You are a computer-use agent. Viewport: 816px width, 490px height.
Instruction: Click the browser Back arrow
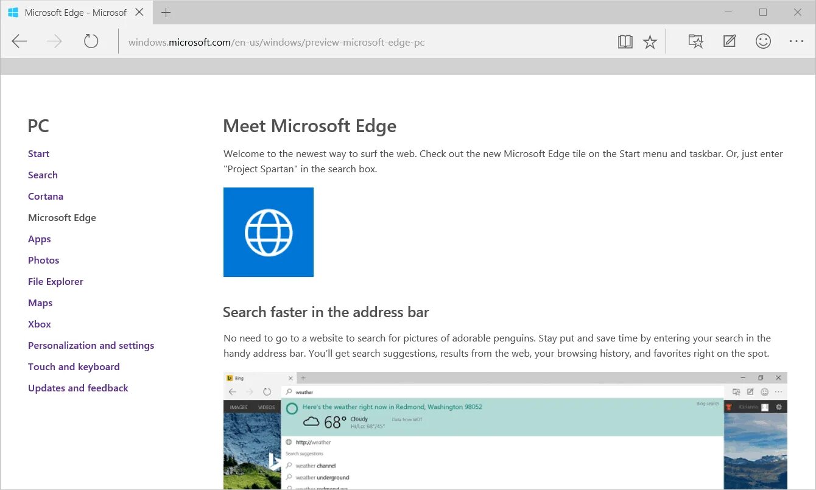coord(19,41)
